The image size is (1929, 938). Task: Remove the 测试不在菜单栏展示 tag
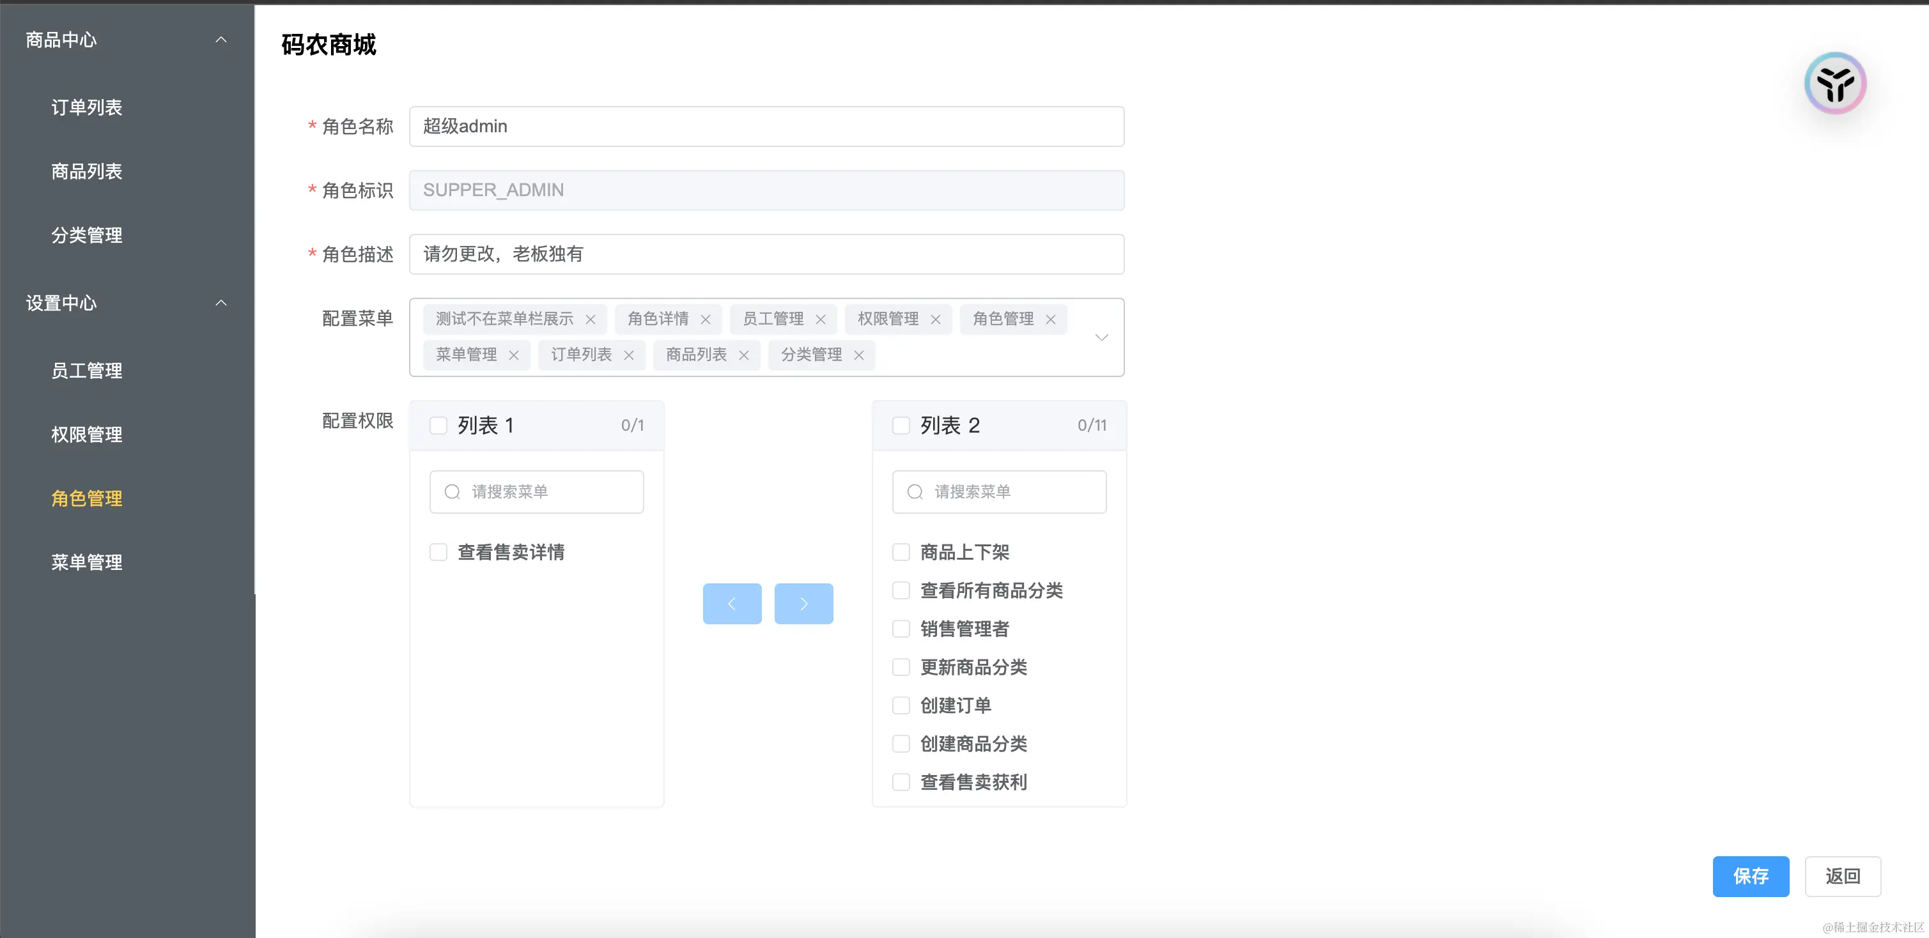coord(591,319)
